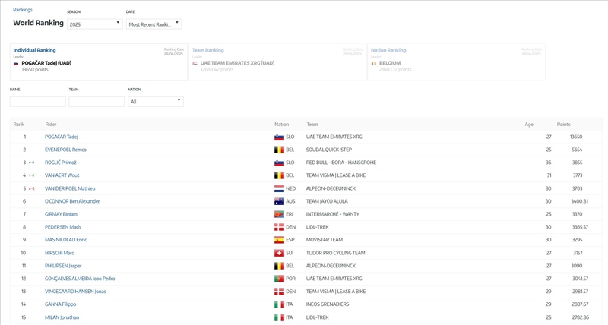Click team INEOS GRENADIERS cell
Image resolution: width=608 pixels, height=325 pixels.
[328, 304]
